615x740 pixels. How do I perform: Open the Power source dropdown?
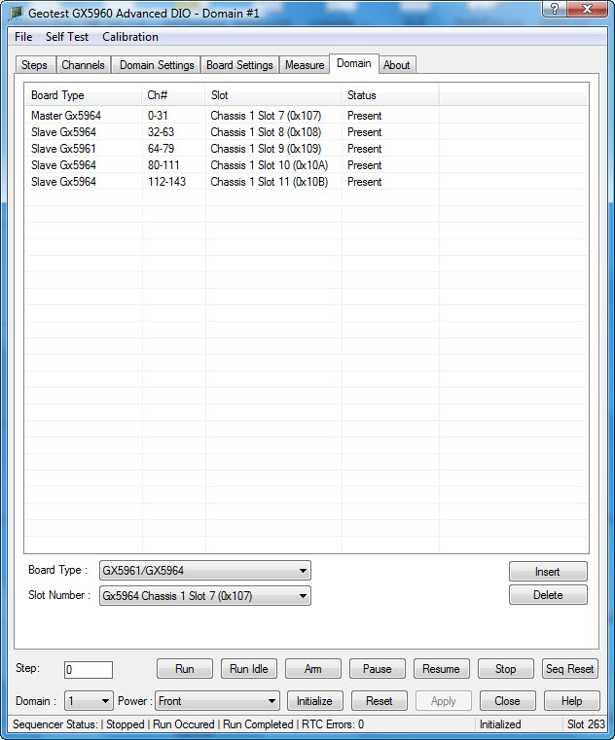[x=218, y=701]
